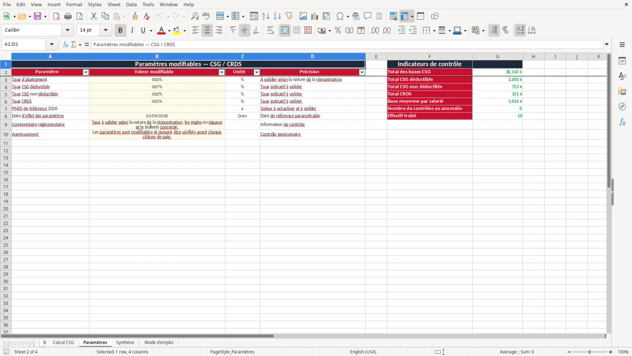Click the Save document icon
The width and height of the screenshot is (632, 356).
pos(37,16)
